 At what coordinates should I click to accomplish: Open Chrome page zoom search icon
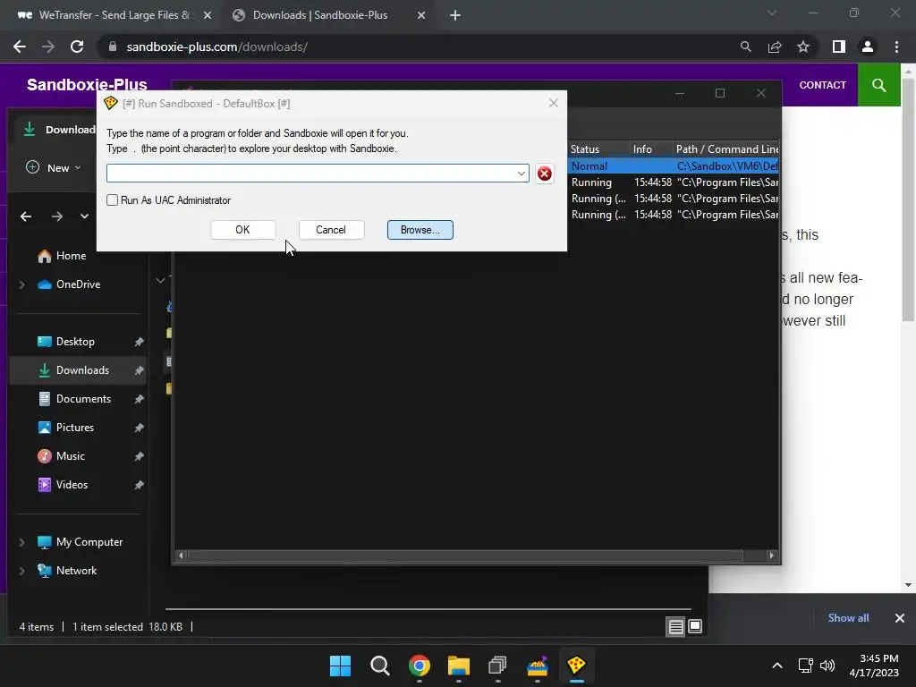point(745,47)
